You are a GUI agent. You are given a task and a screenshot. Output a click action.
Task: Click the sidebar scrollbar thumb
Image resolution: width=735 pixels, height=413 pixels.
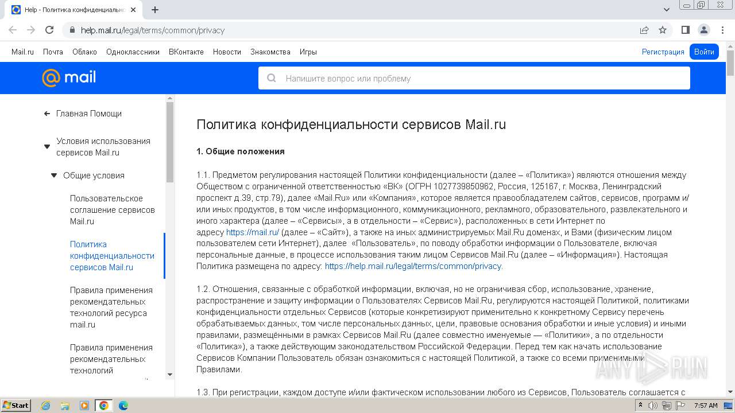pos(170,142)
